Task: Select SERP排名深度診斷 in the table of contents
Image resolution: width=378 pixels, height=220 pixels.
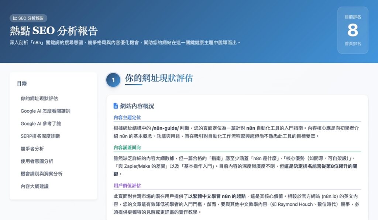Action: 40,136
